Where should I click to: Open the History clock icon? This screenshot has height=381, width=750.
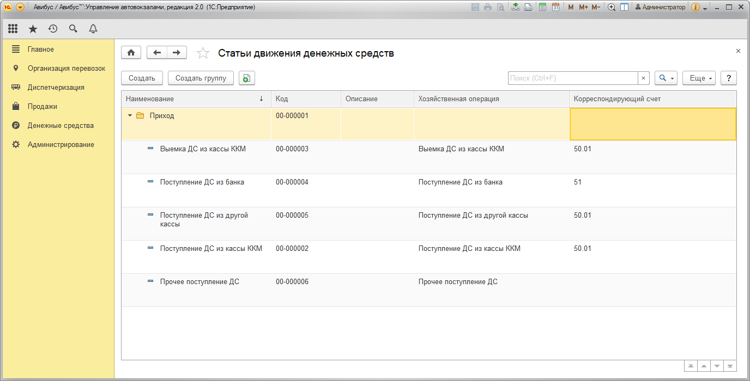coord(53,29)
